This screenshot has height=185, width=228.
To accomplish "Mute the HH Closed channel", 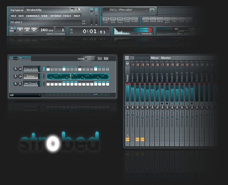I will [11, 83].
